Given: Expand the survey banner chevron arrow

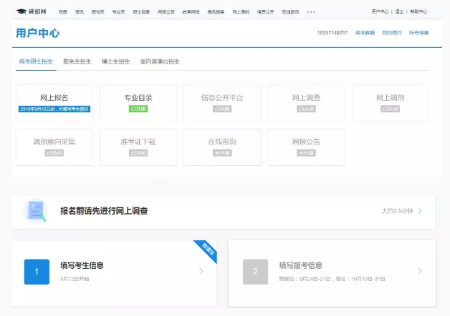Looking at the screenshot, I should coord(420,211).
